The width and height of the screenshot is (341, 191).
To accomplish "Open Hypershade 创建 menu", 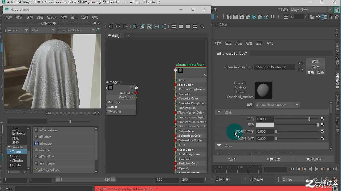I will point(40,17).
